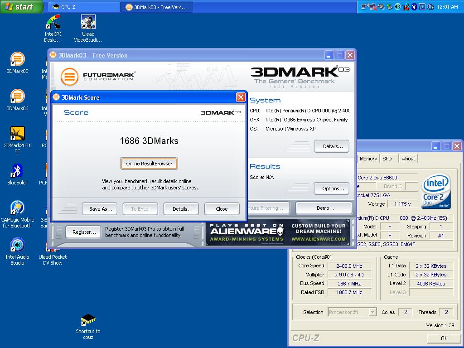Viewport: 464px width, 348px height.
Task: Click the Intel Core 2 Duo logo in CPU-Z
Action: [436, 191]
